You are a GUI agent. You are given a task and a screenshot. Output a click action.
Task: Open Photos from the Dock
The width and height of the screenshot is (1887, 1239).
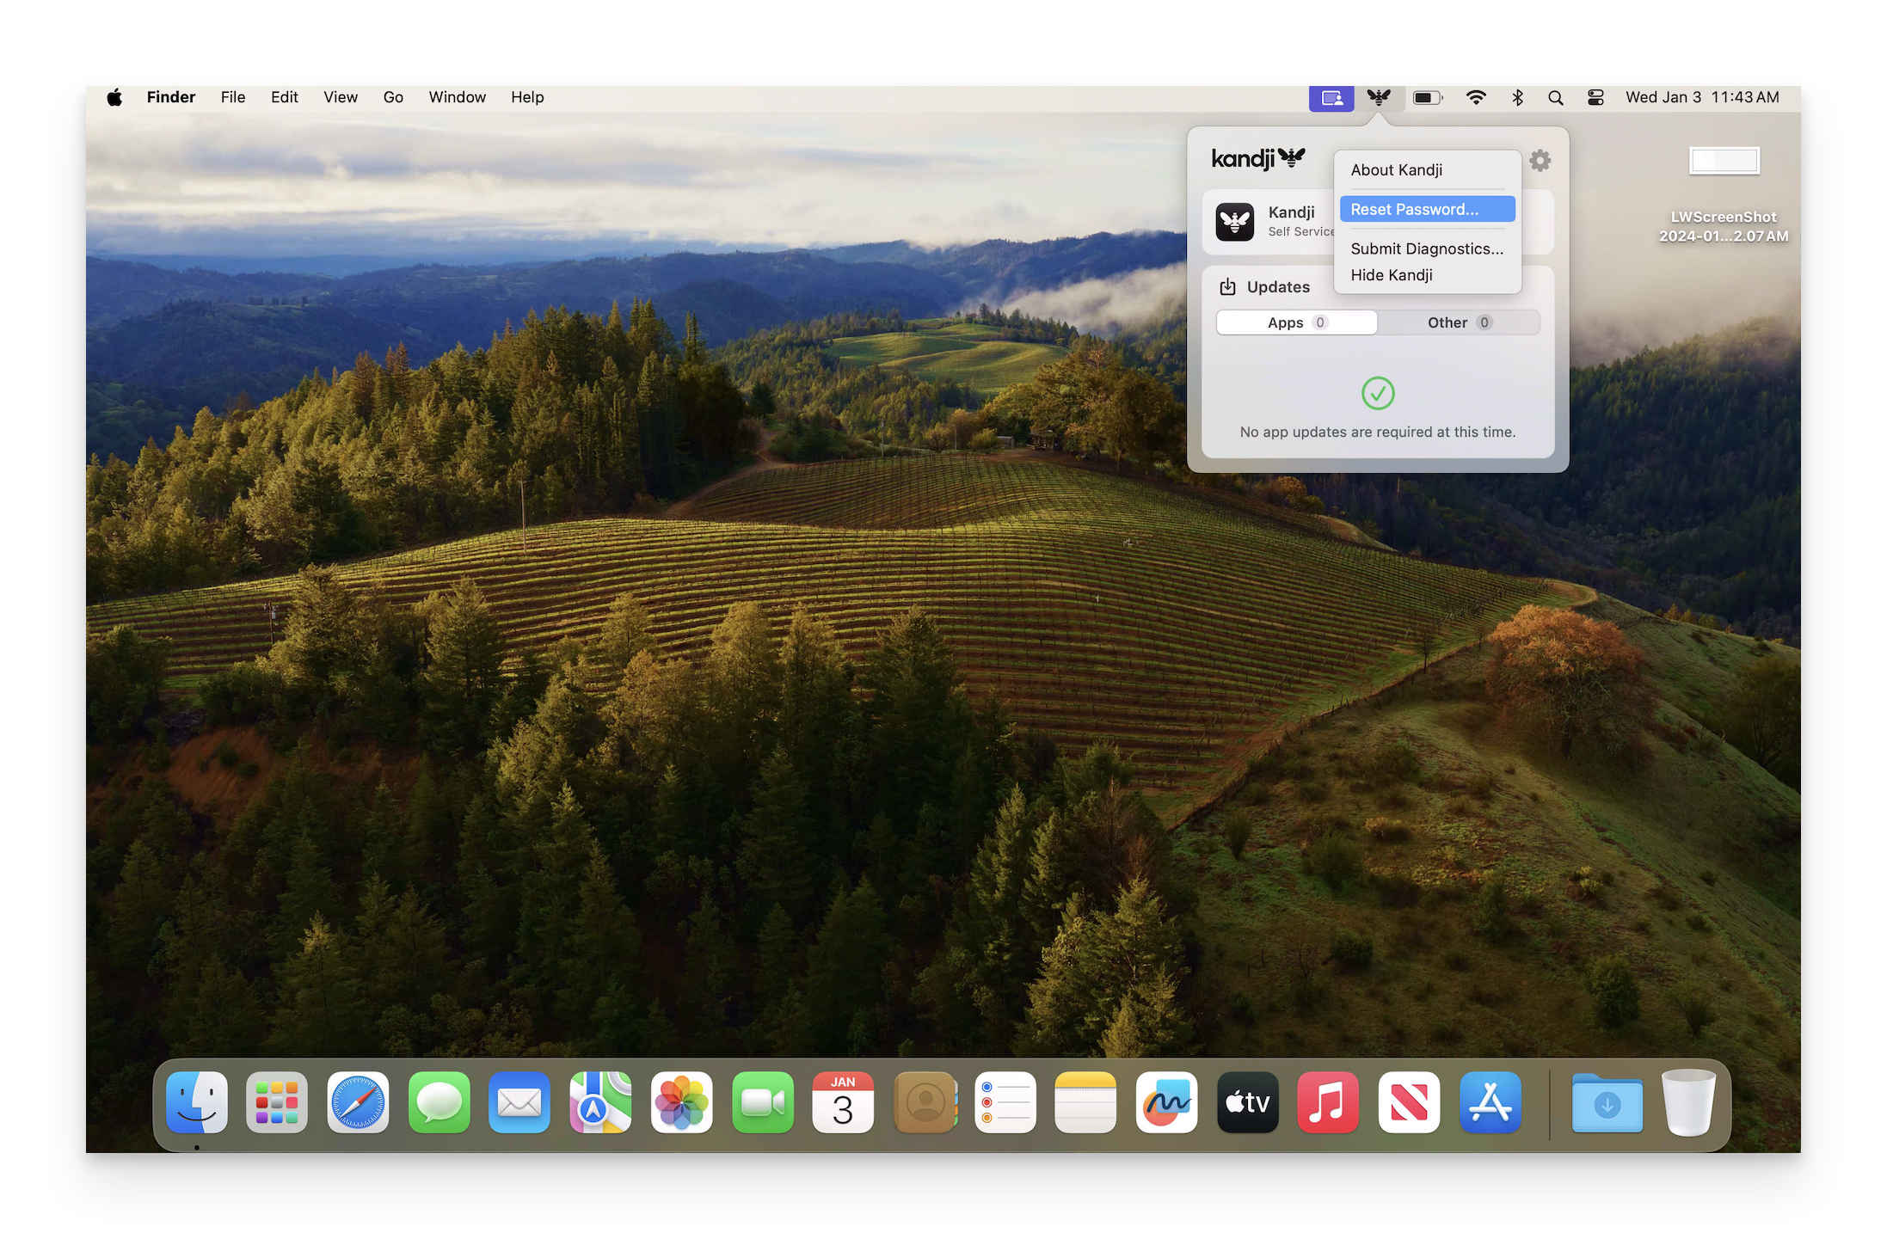tap(681, 1102)
